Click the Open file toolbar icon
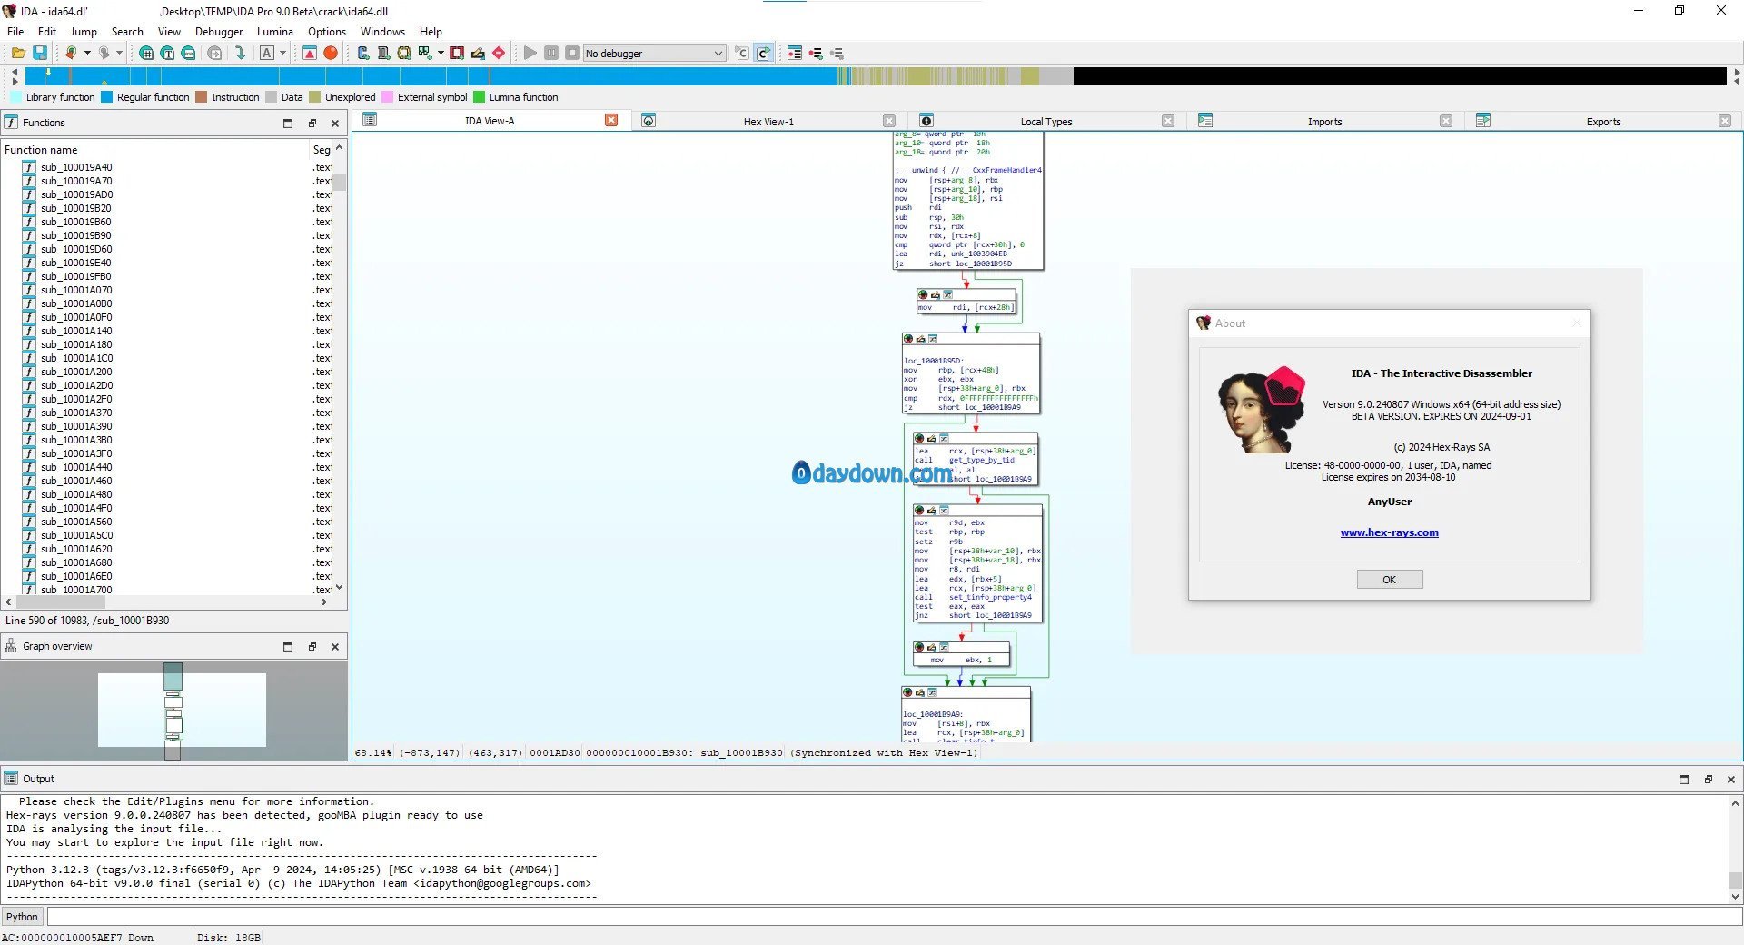The width and height of the screenshot is (1744, 945). [x=18, y=54]
